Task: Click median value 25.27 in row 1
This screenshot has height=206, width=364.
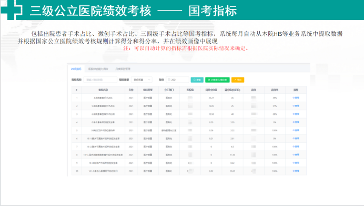Action: [x=211, y=98]
